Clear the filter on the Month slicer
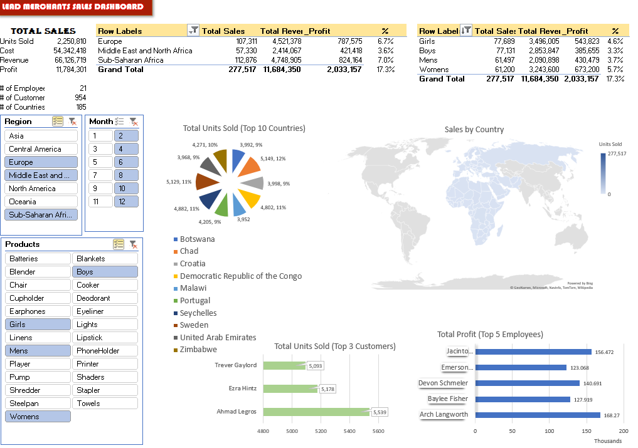Screen dimensions: 638x448 tap(133, 122)
